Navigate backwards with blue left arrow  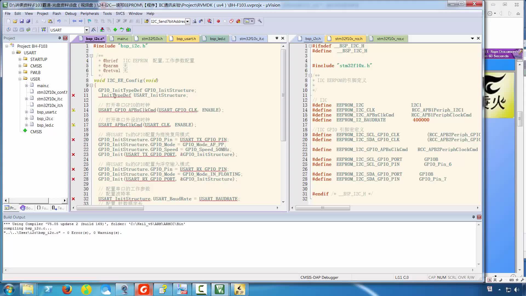[x=74, y=21]
